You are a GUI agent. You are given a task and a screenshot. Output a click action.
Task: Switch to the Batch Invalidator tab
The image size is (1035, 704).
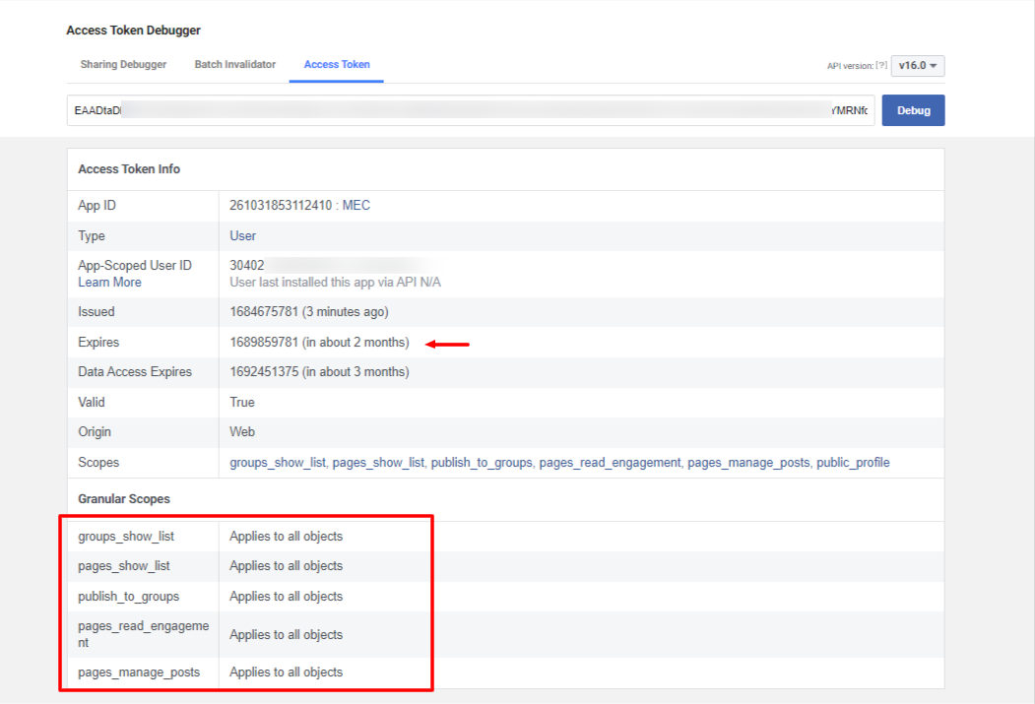point(235,65)
